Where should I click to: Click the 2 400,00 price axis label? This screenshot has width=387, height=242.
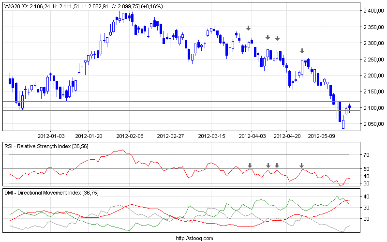pyautogui.click(x=373, y=11)
